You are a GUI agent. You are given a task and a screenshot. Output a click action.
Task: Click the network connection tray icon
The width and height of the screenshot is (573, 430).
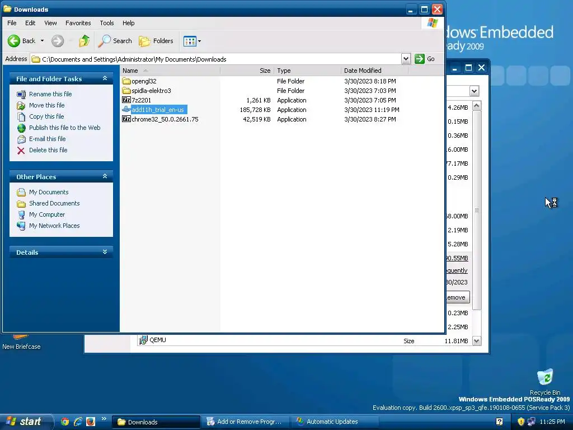(532, 422)
